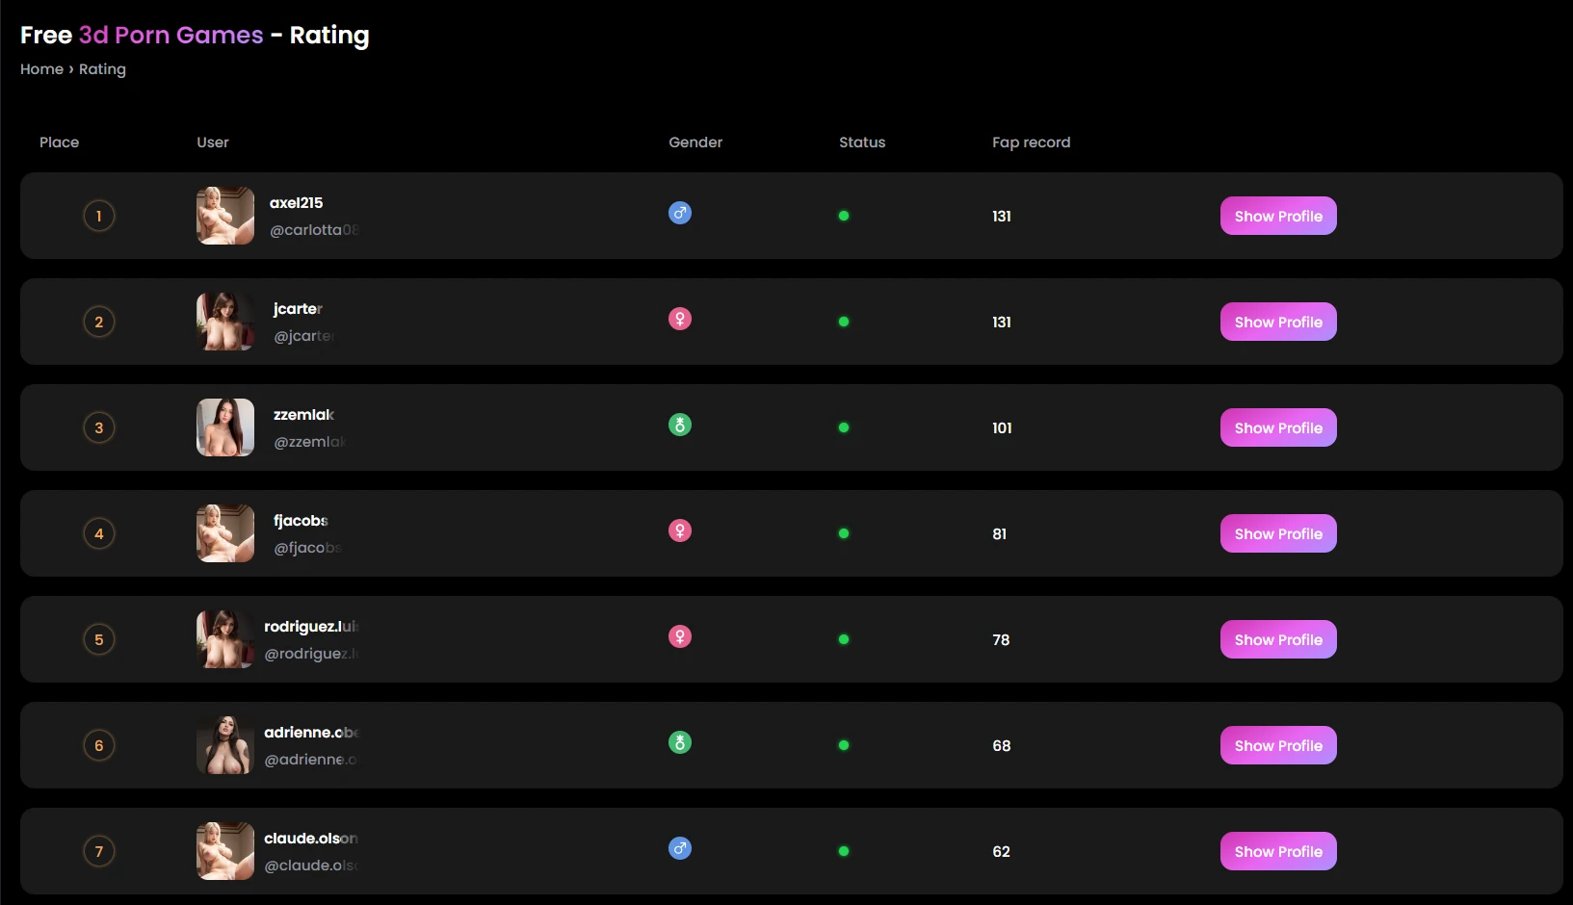Click the place 3 rank badge
This screenshot has width=1573, height=905.
99,427
